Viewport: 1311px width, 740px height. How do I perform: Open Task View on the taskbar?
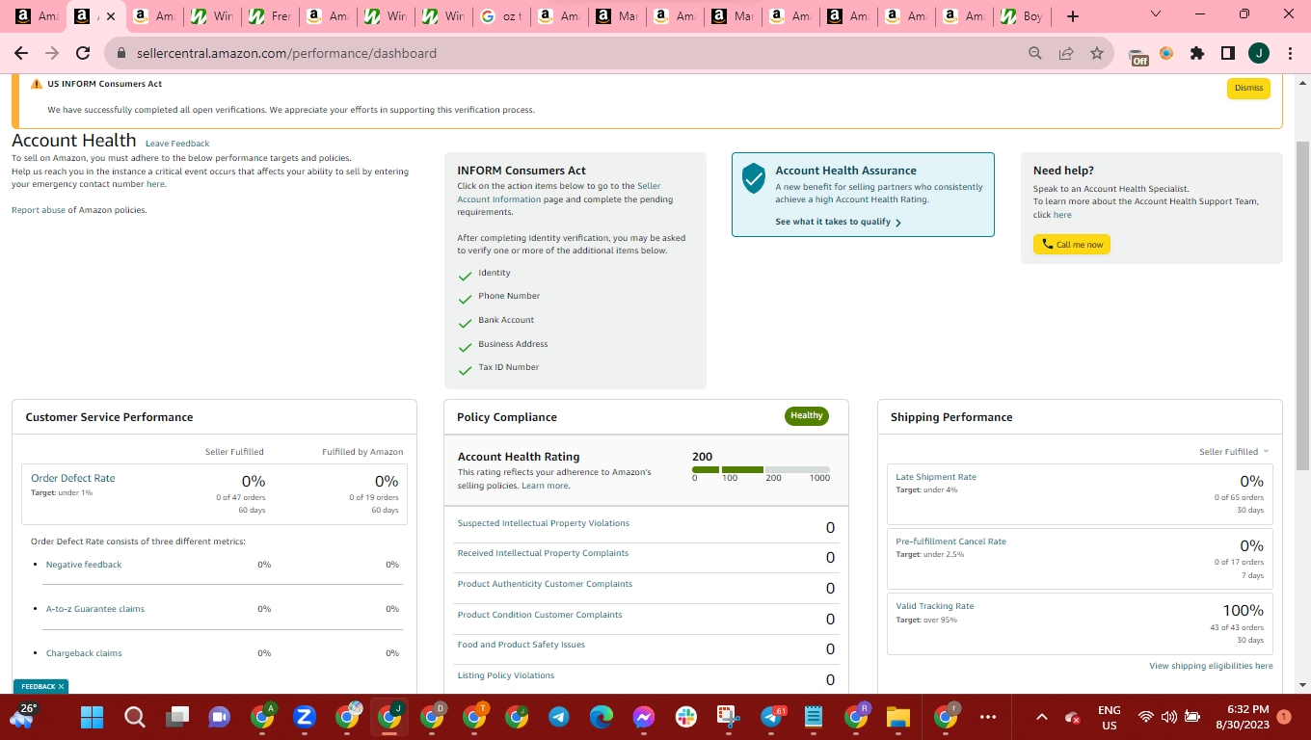pyautogui.click(x=177, y=717)
